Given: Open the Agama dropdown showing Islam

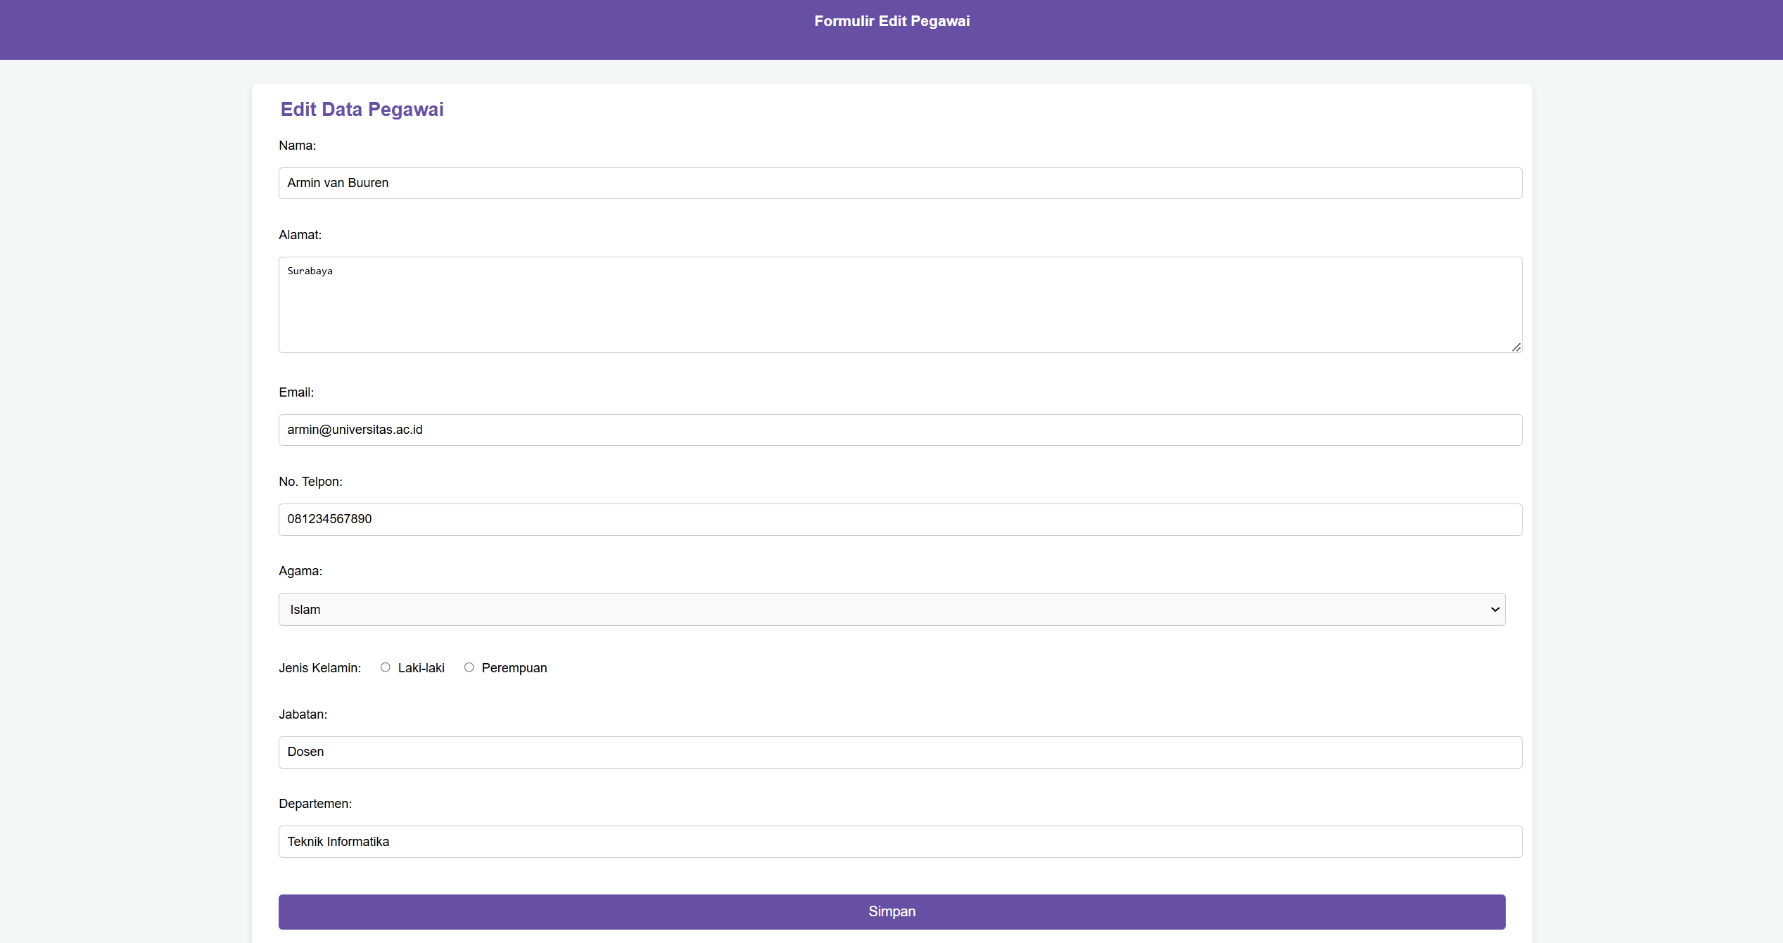Looking at the screenshot, I should click(891, 609).
